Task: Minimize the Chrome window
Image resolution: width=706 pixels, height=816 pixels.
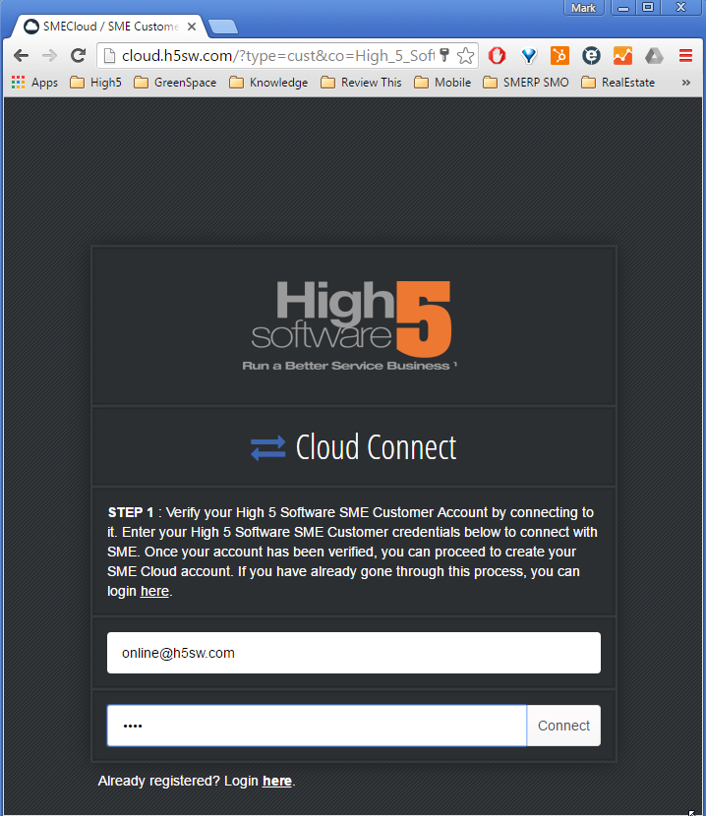Action: point(623,8)
